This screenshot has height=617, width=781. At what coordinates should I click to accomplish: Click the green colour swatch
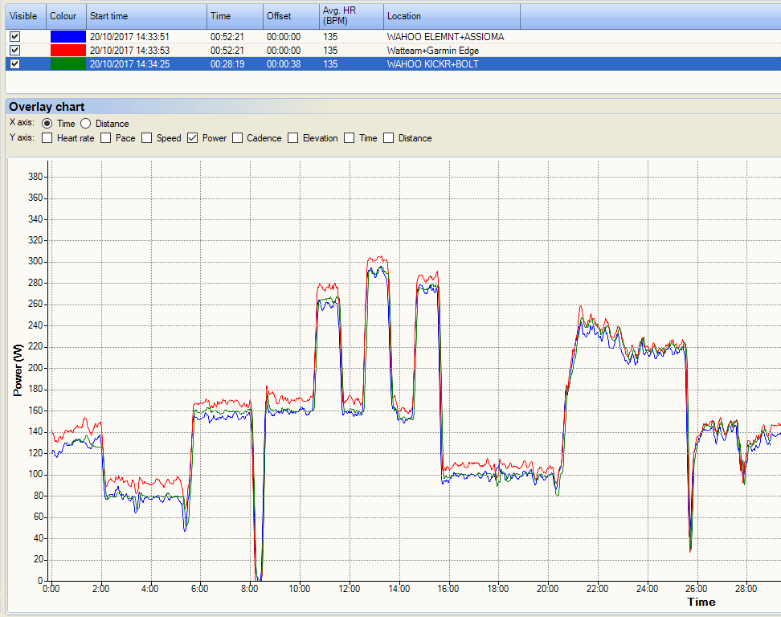(68, 63)
